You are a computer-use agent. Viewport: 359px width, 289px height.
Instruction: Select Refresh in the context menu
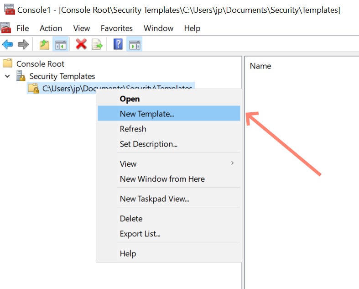133,129
